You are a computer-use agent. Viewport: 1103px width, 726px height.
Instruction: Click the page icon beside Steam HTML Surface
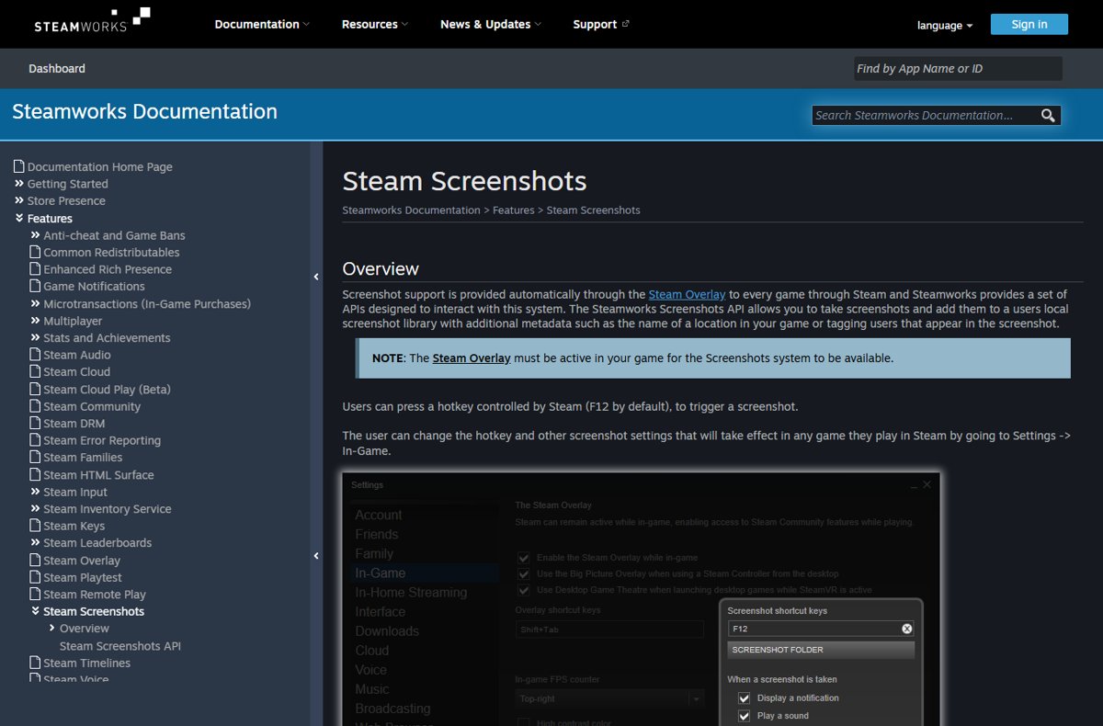pyautogui.click(x=35, y=474)
